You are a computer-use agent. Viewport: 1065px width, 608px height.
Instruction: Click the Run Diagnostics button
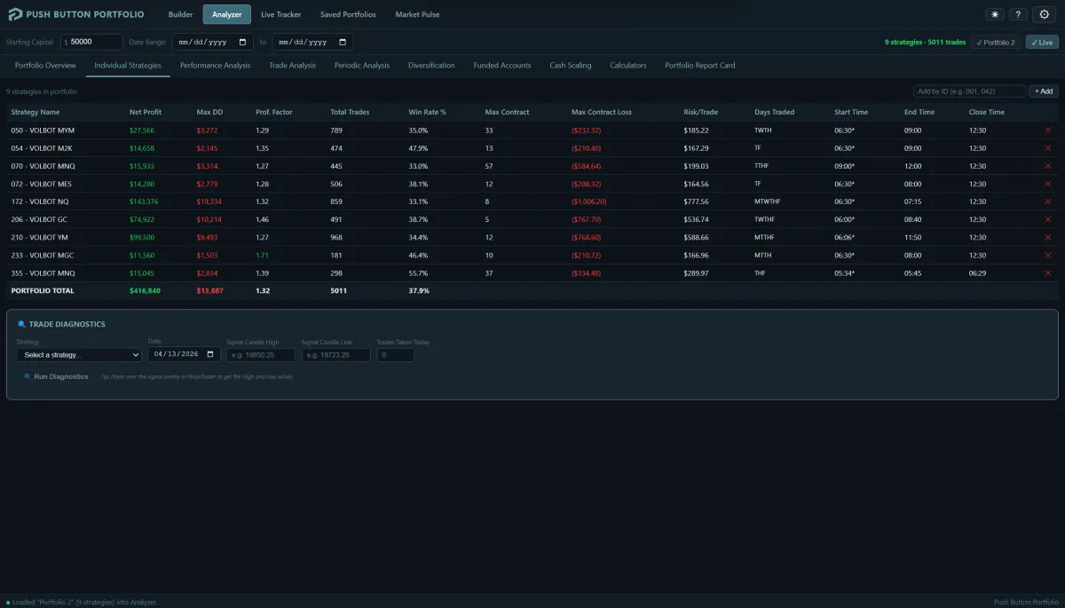click(57, 376)
